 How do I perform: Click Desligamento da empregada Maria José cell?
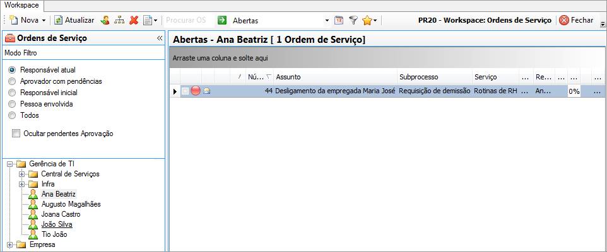coord(336,91)
